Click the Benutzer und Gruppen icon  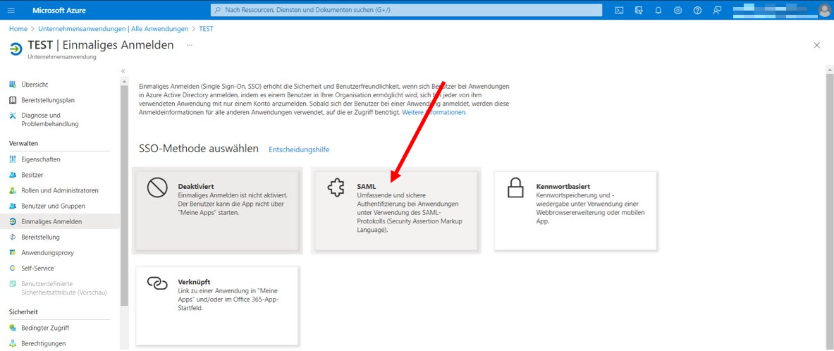(13, 206)
